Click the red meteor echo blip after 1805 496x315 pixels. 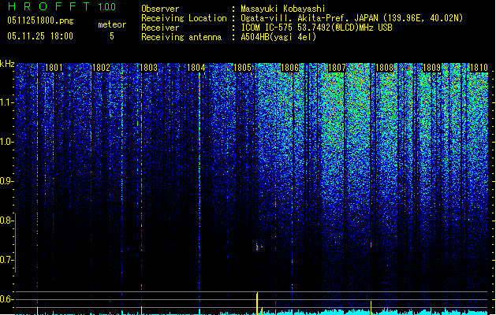click(257, 247)
